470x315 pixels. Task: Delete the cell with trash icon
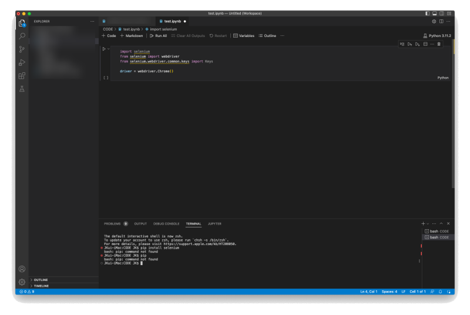(439, 44)
